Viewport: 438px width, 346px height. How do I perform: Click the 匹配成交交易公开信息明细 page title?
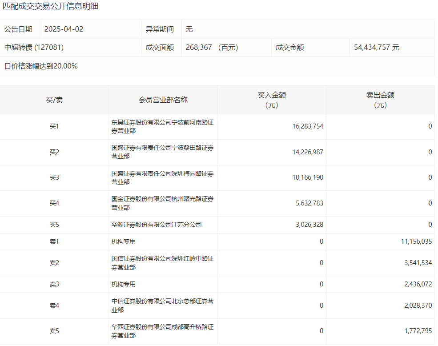click(x=51, y=6)
